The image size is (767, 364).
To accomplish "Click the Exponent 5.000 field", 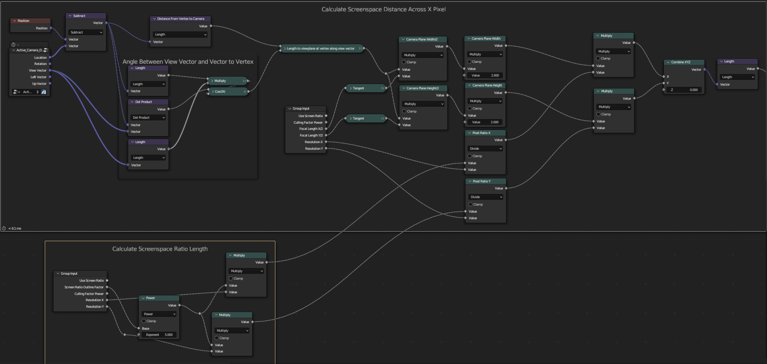I will tap(159, 335).
